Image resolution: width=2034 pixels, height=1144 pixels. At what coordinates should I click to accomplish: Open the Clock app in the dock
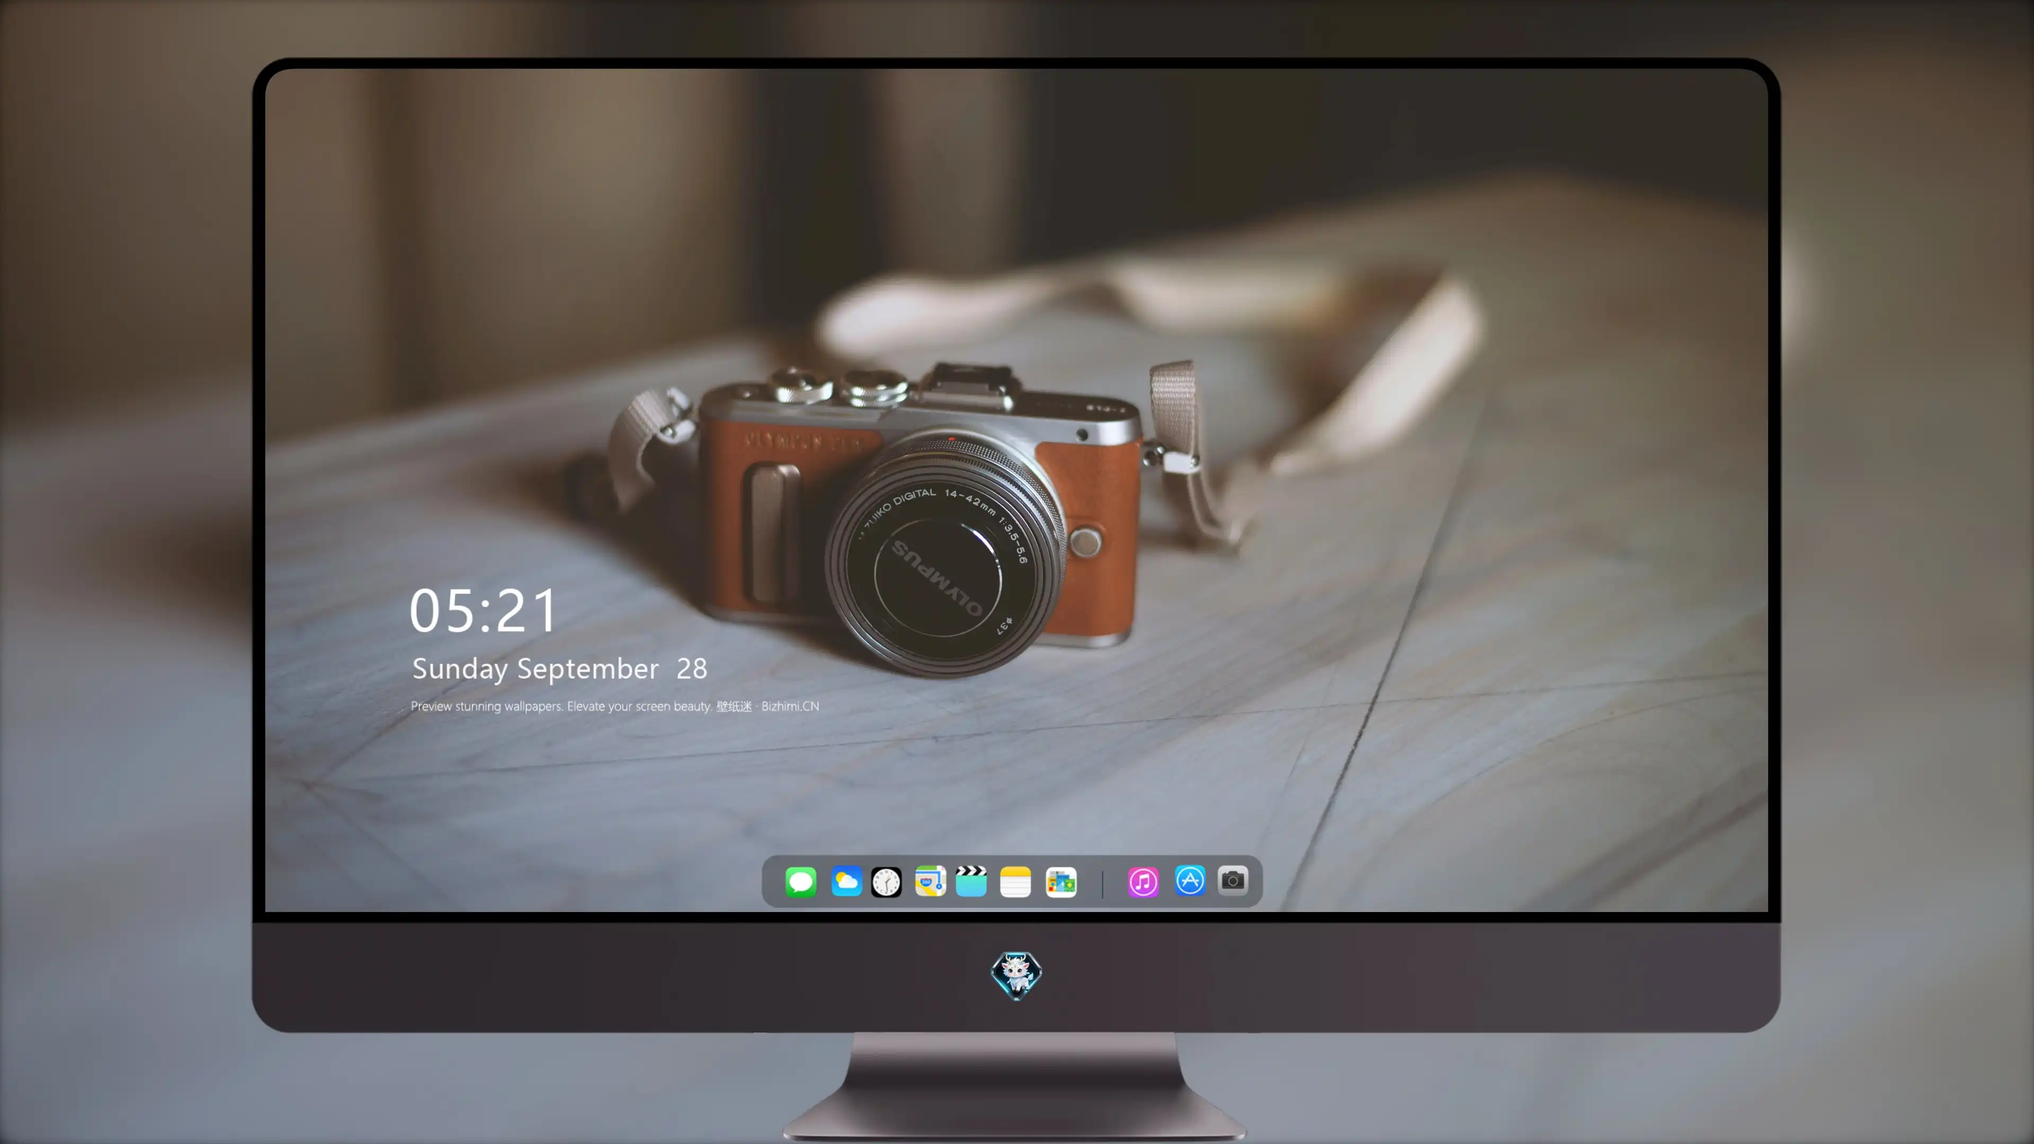coord(886,882)
